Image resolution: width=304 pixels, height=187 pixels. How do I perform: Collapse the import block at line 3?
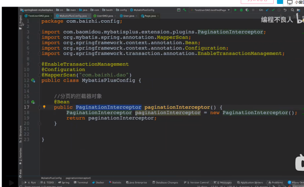click(x=40, y=32)
